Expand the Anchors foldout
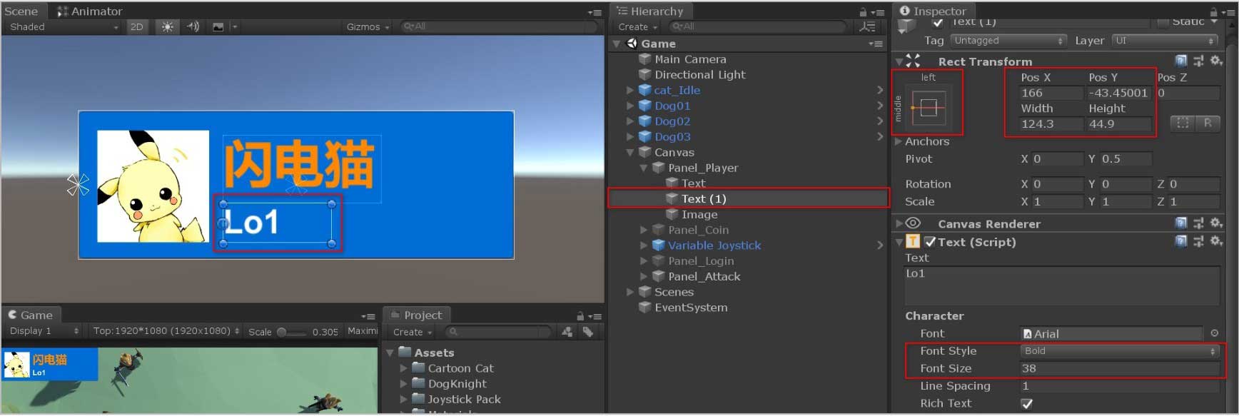 click(899, 141)
